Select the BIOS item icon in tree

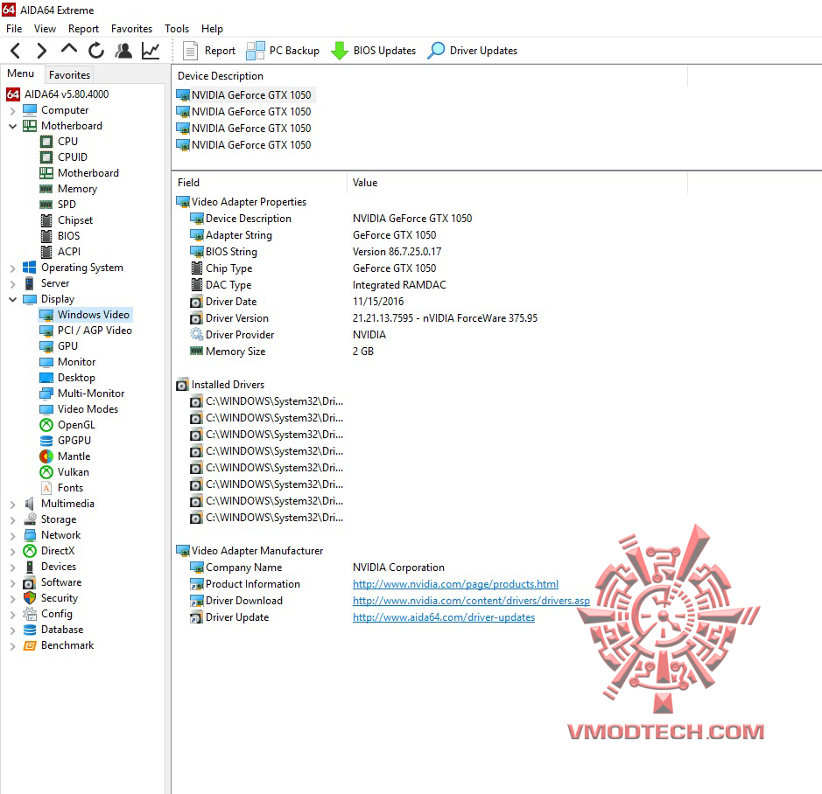[46, 236]
